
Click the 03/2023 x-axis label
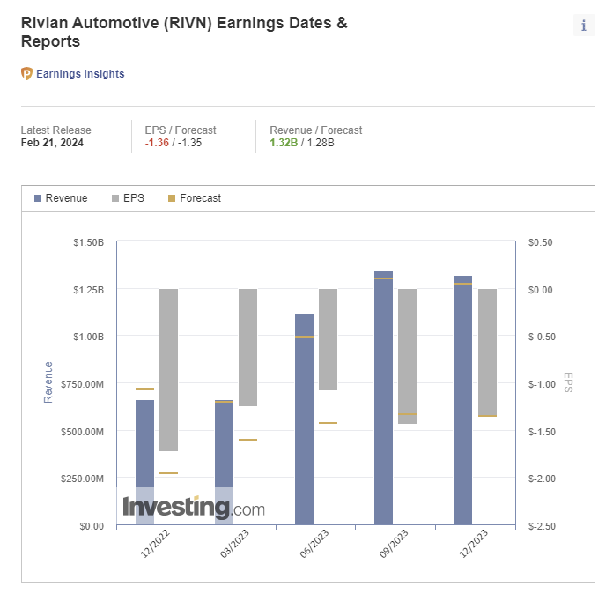coord(234,543)
